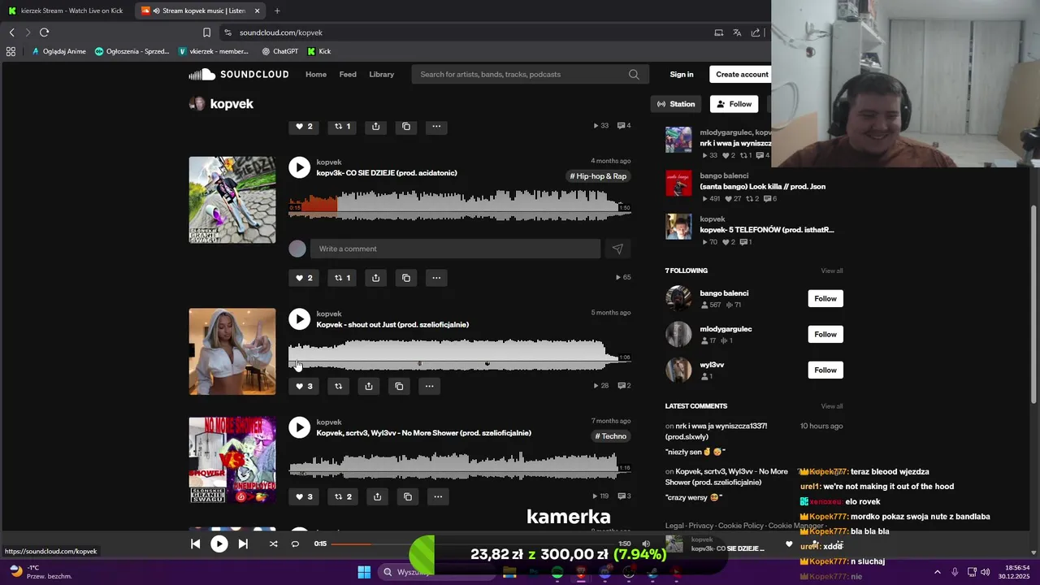Copy link of CO SIE DZIEJE track
This screenshot has height=585, width=1040.
406,278
